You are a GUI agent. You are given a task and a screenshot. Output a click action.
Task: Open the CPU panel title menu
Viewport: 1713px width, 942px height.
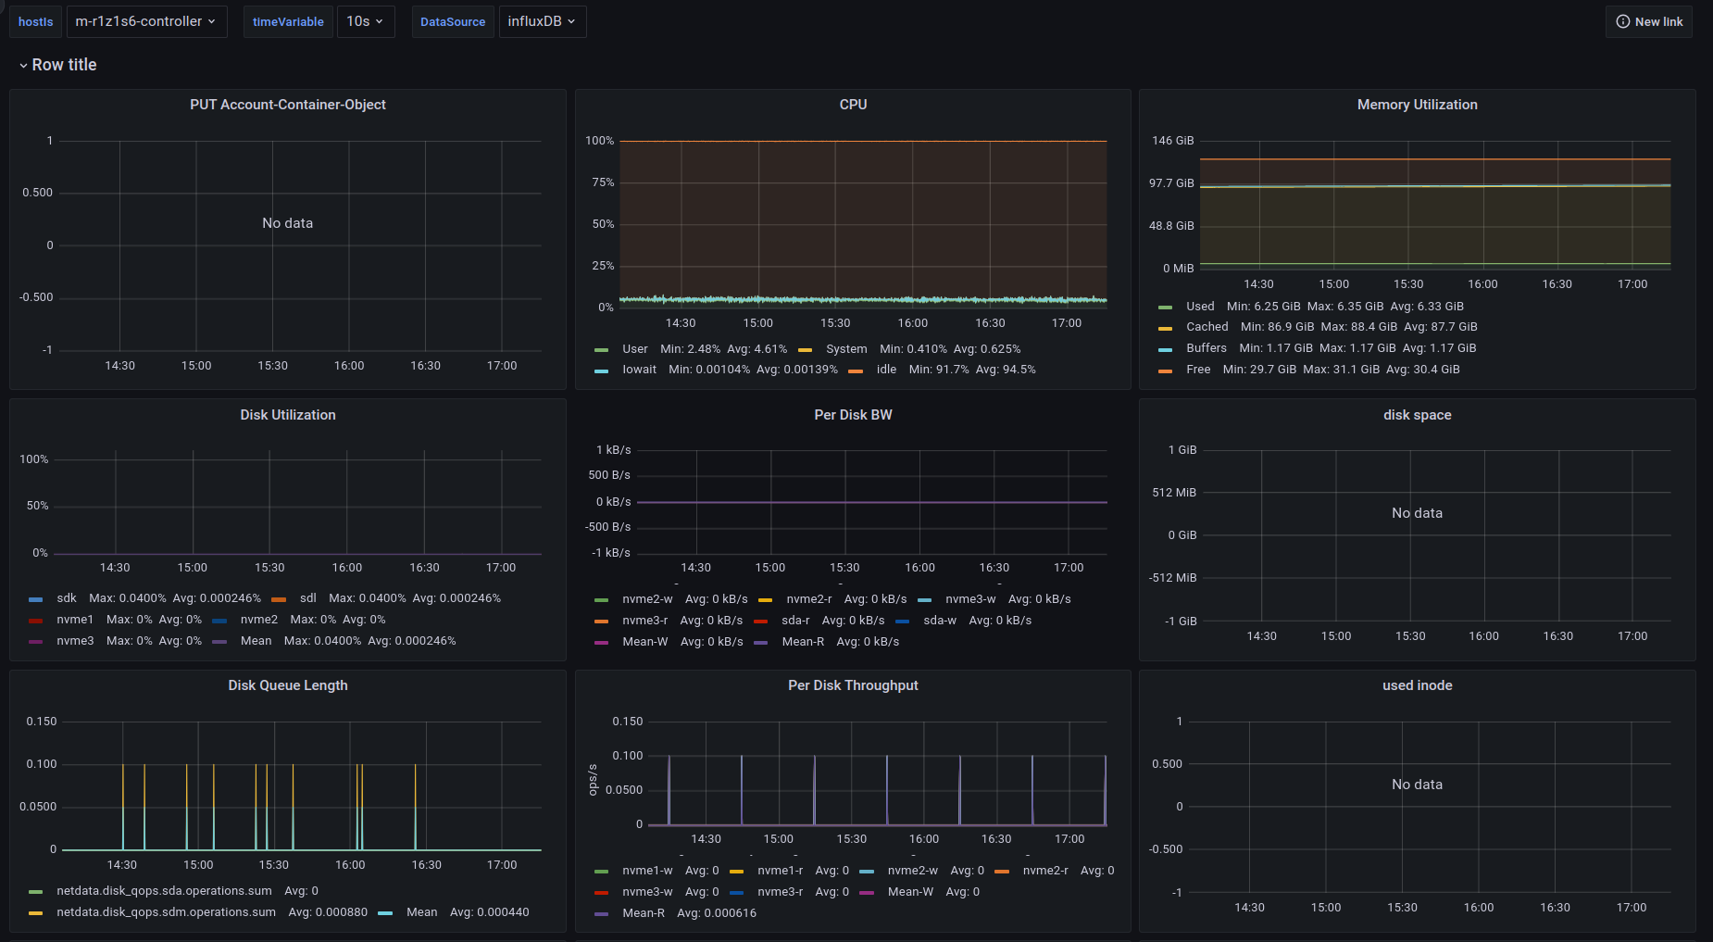tap(853, 105)
